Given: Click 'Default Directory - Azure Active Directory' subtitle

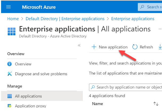Looking at the screenshot, I should click(x=53, y=36).
